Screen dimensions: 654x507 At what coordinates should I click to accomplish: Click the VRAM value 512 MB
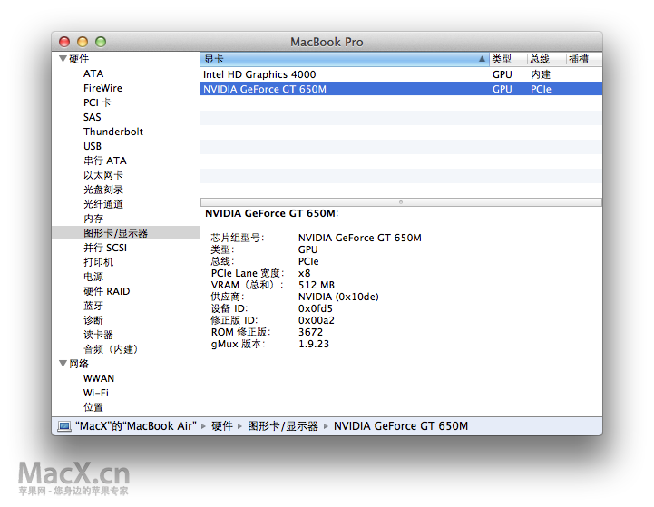(x=317, y=285)
